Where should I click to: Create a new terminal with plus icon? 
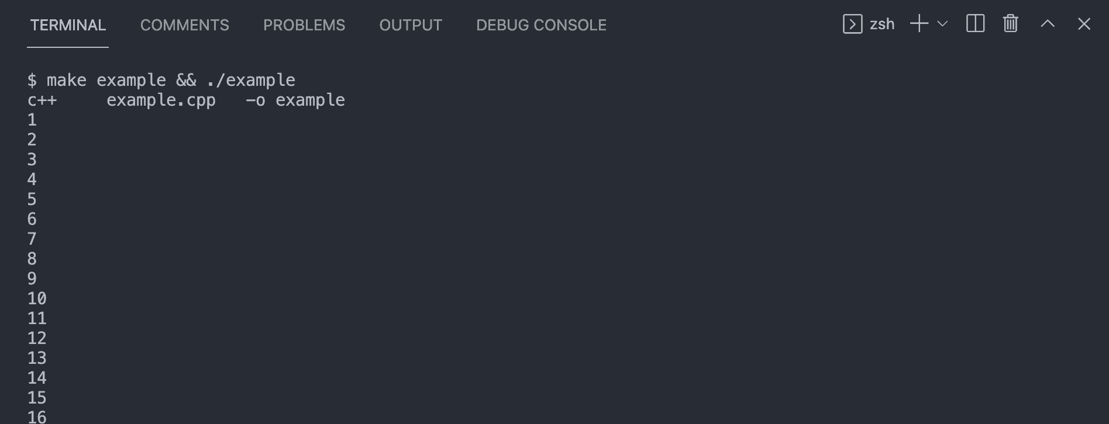[919, 24]
